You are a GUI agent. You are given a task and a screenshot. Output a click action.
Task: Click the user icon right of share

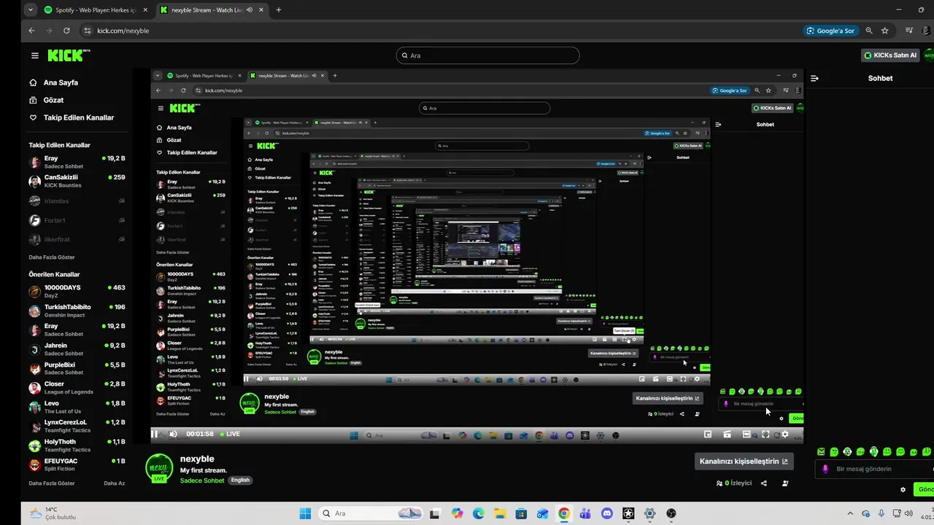click(785, 483)
